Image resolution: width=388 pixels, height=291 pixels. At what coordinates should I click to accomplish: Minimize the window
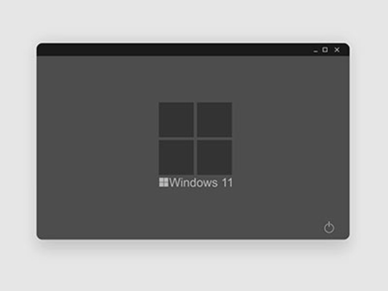(x=315, y=51)
